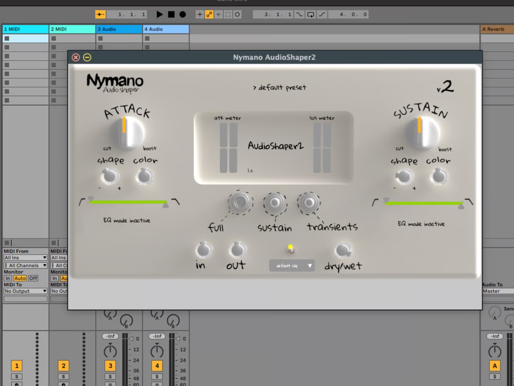Expand the 'No Output' MIDI To dropdown
Screen dimensions: 514x386
pos(25,291)
